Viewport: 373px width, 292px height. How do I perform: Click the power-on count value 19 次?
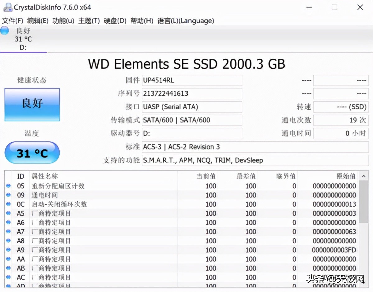341,120
